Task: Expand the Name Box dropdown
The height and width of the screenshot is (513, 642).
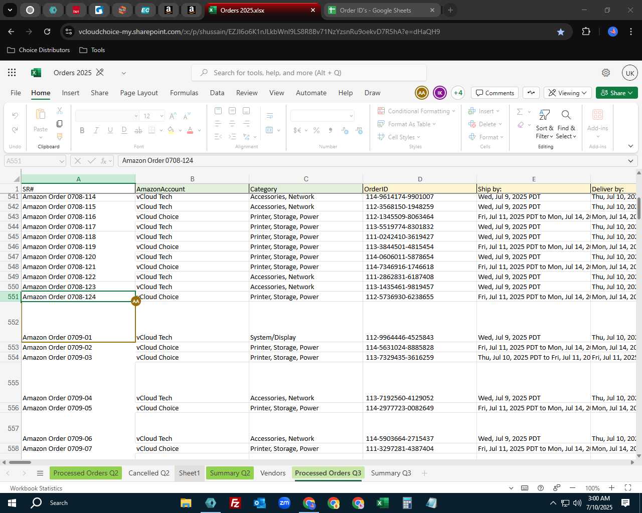Action: [62, 161]
